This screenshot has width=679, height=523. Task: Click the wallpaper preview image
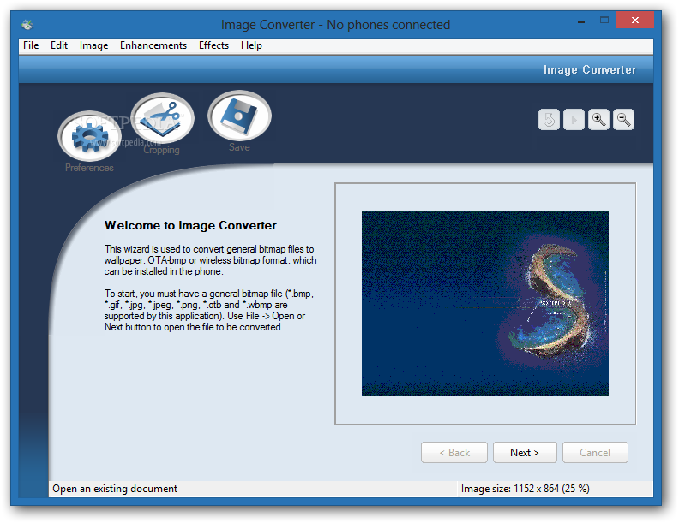tap(485, 303)
